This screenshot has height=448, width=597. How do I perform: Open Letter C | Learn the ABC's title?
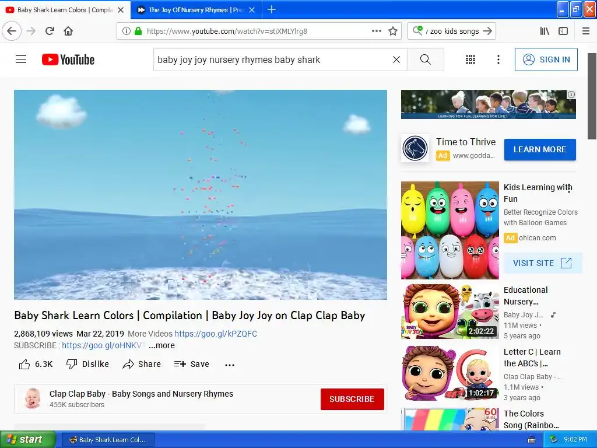click(532, 358)
